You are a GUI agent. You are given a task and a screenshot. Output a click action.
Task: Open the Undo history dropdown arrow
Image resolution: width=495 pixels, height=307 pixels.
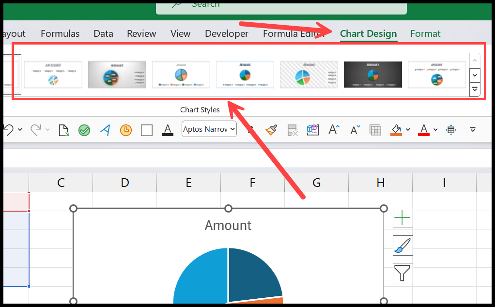coord(20,130)
